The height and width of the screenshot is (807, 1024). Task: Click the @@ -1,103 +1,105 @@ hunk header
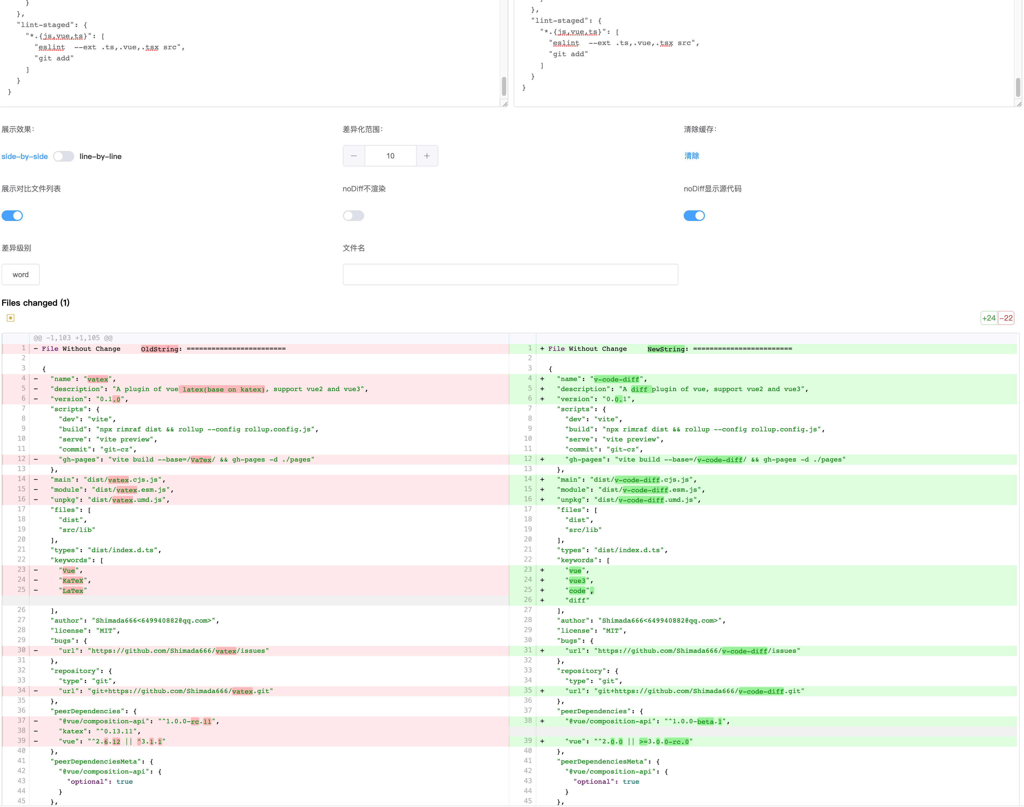coord(73,338)
